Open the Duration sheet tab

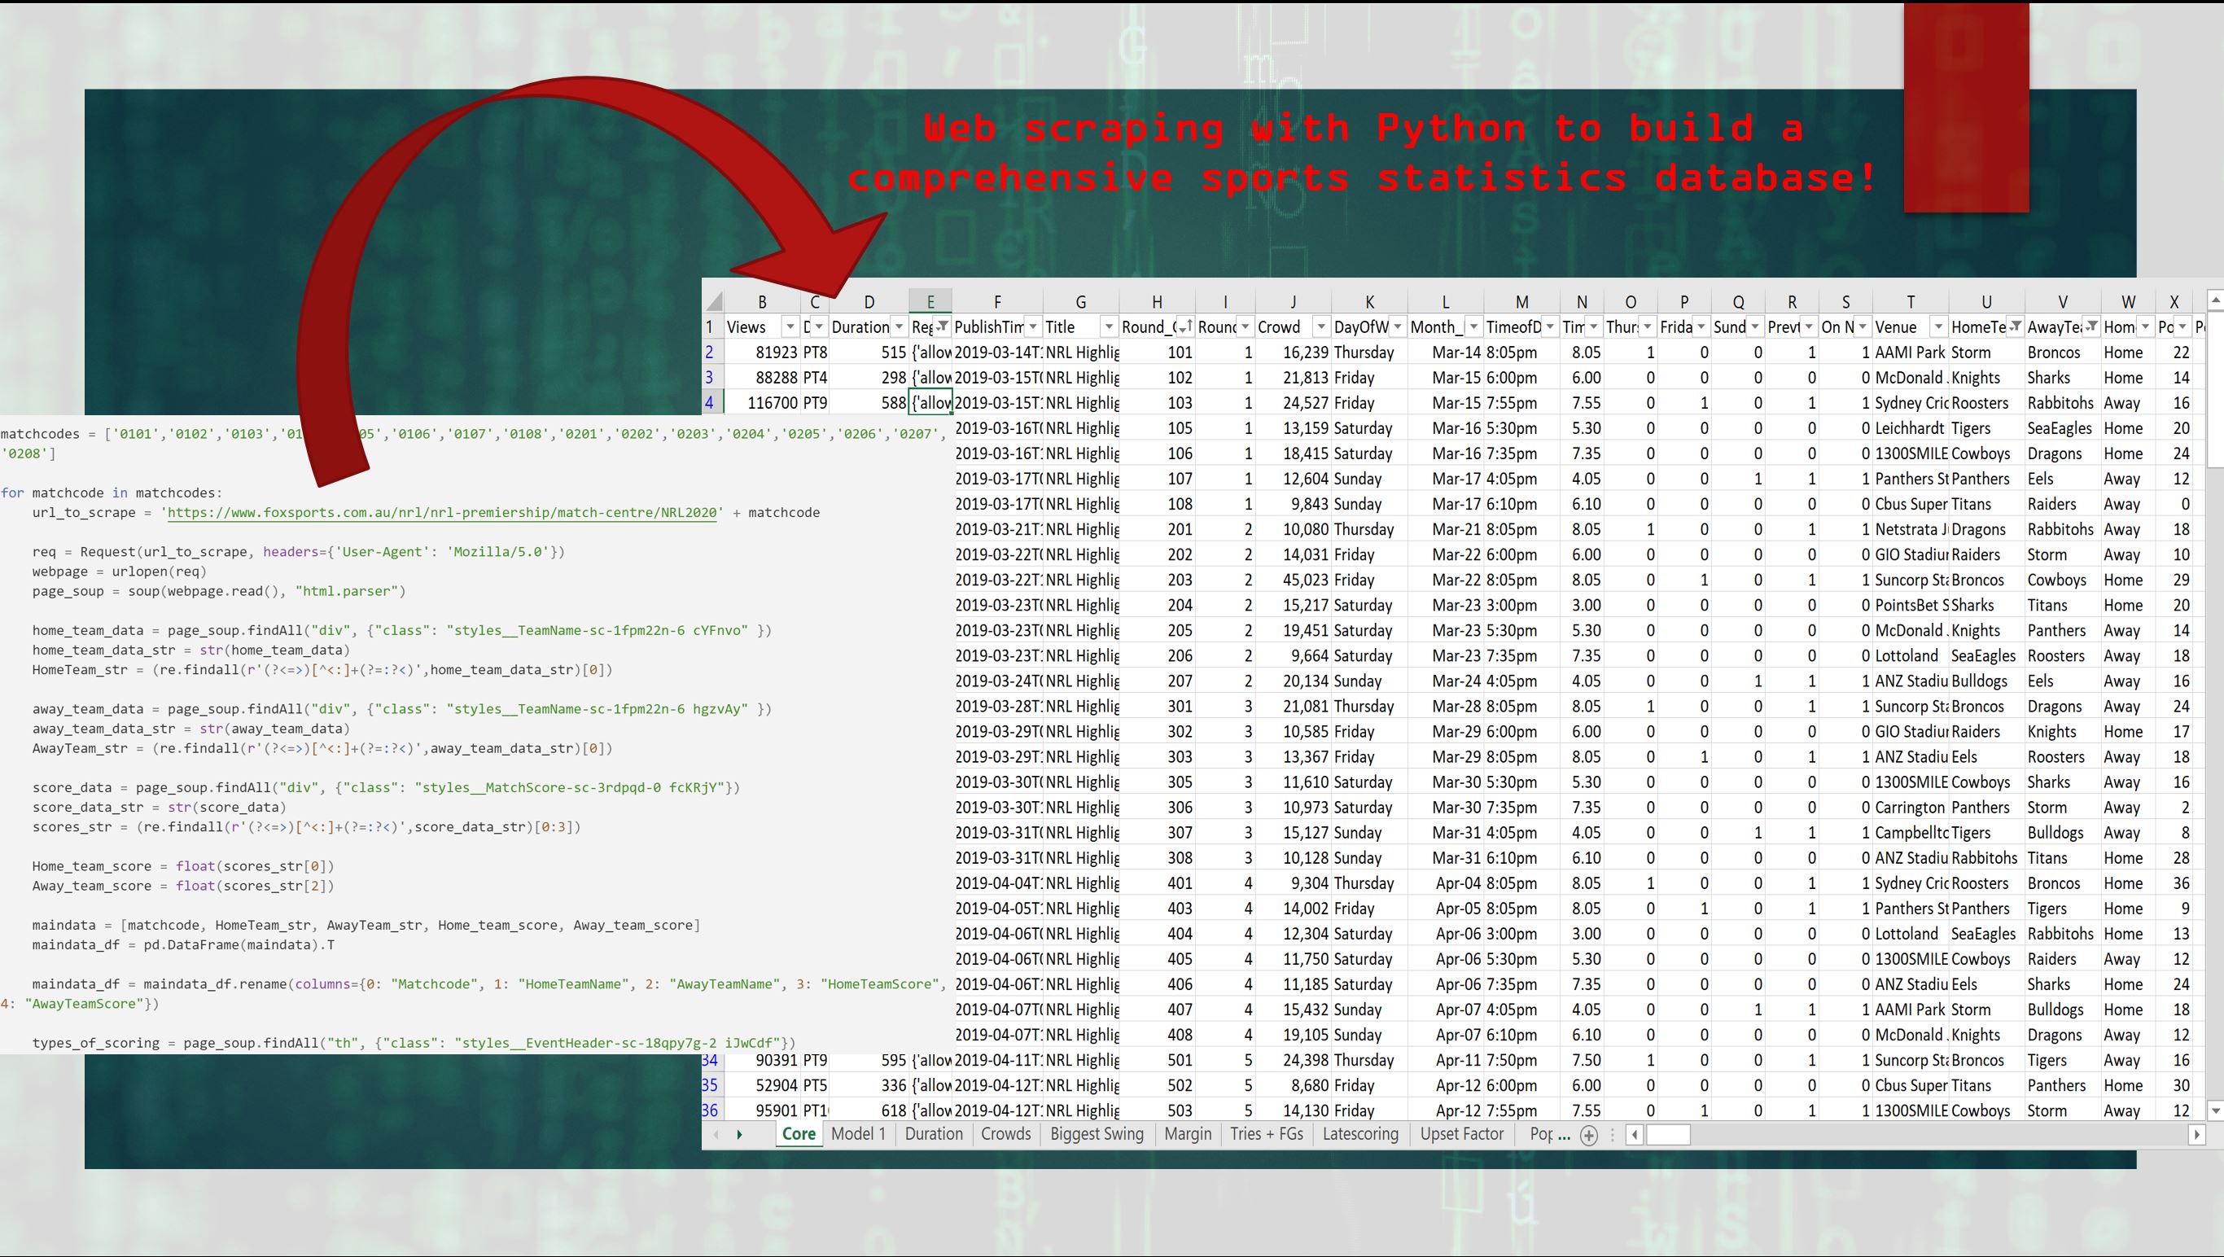click(933, 1134)
